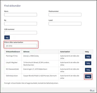The width and height of the screenshot is (97, 93).
Task: Choose Vælg for Søfartsstyrelsen
Action: pyautogui.click(x=88, y=76)
